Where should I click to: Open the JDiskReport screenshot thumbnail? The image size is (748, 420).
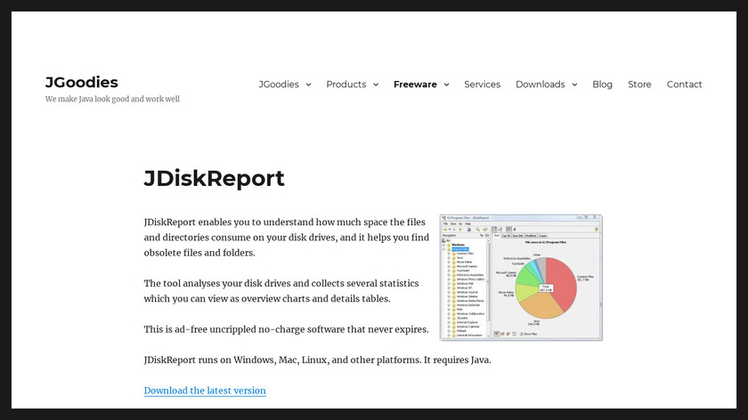[521, 278]
